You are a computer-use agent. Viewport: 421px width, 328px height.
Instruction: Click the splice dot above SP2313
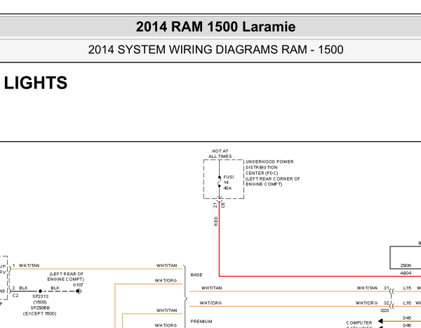(x=40, y=291)
